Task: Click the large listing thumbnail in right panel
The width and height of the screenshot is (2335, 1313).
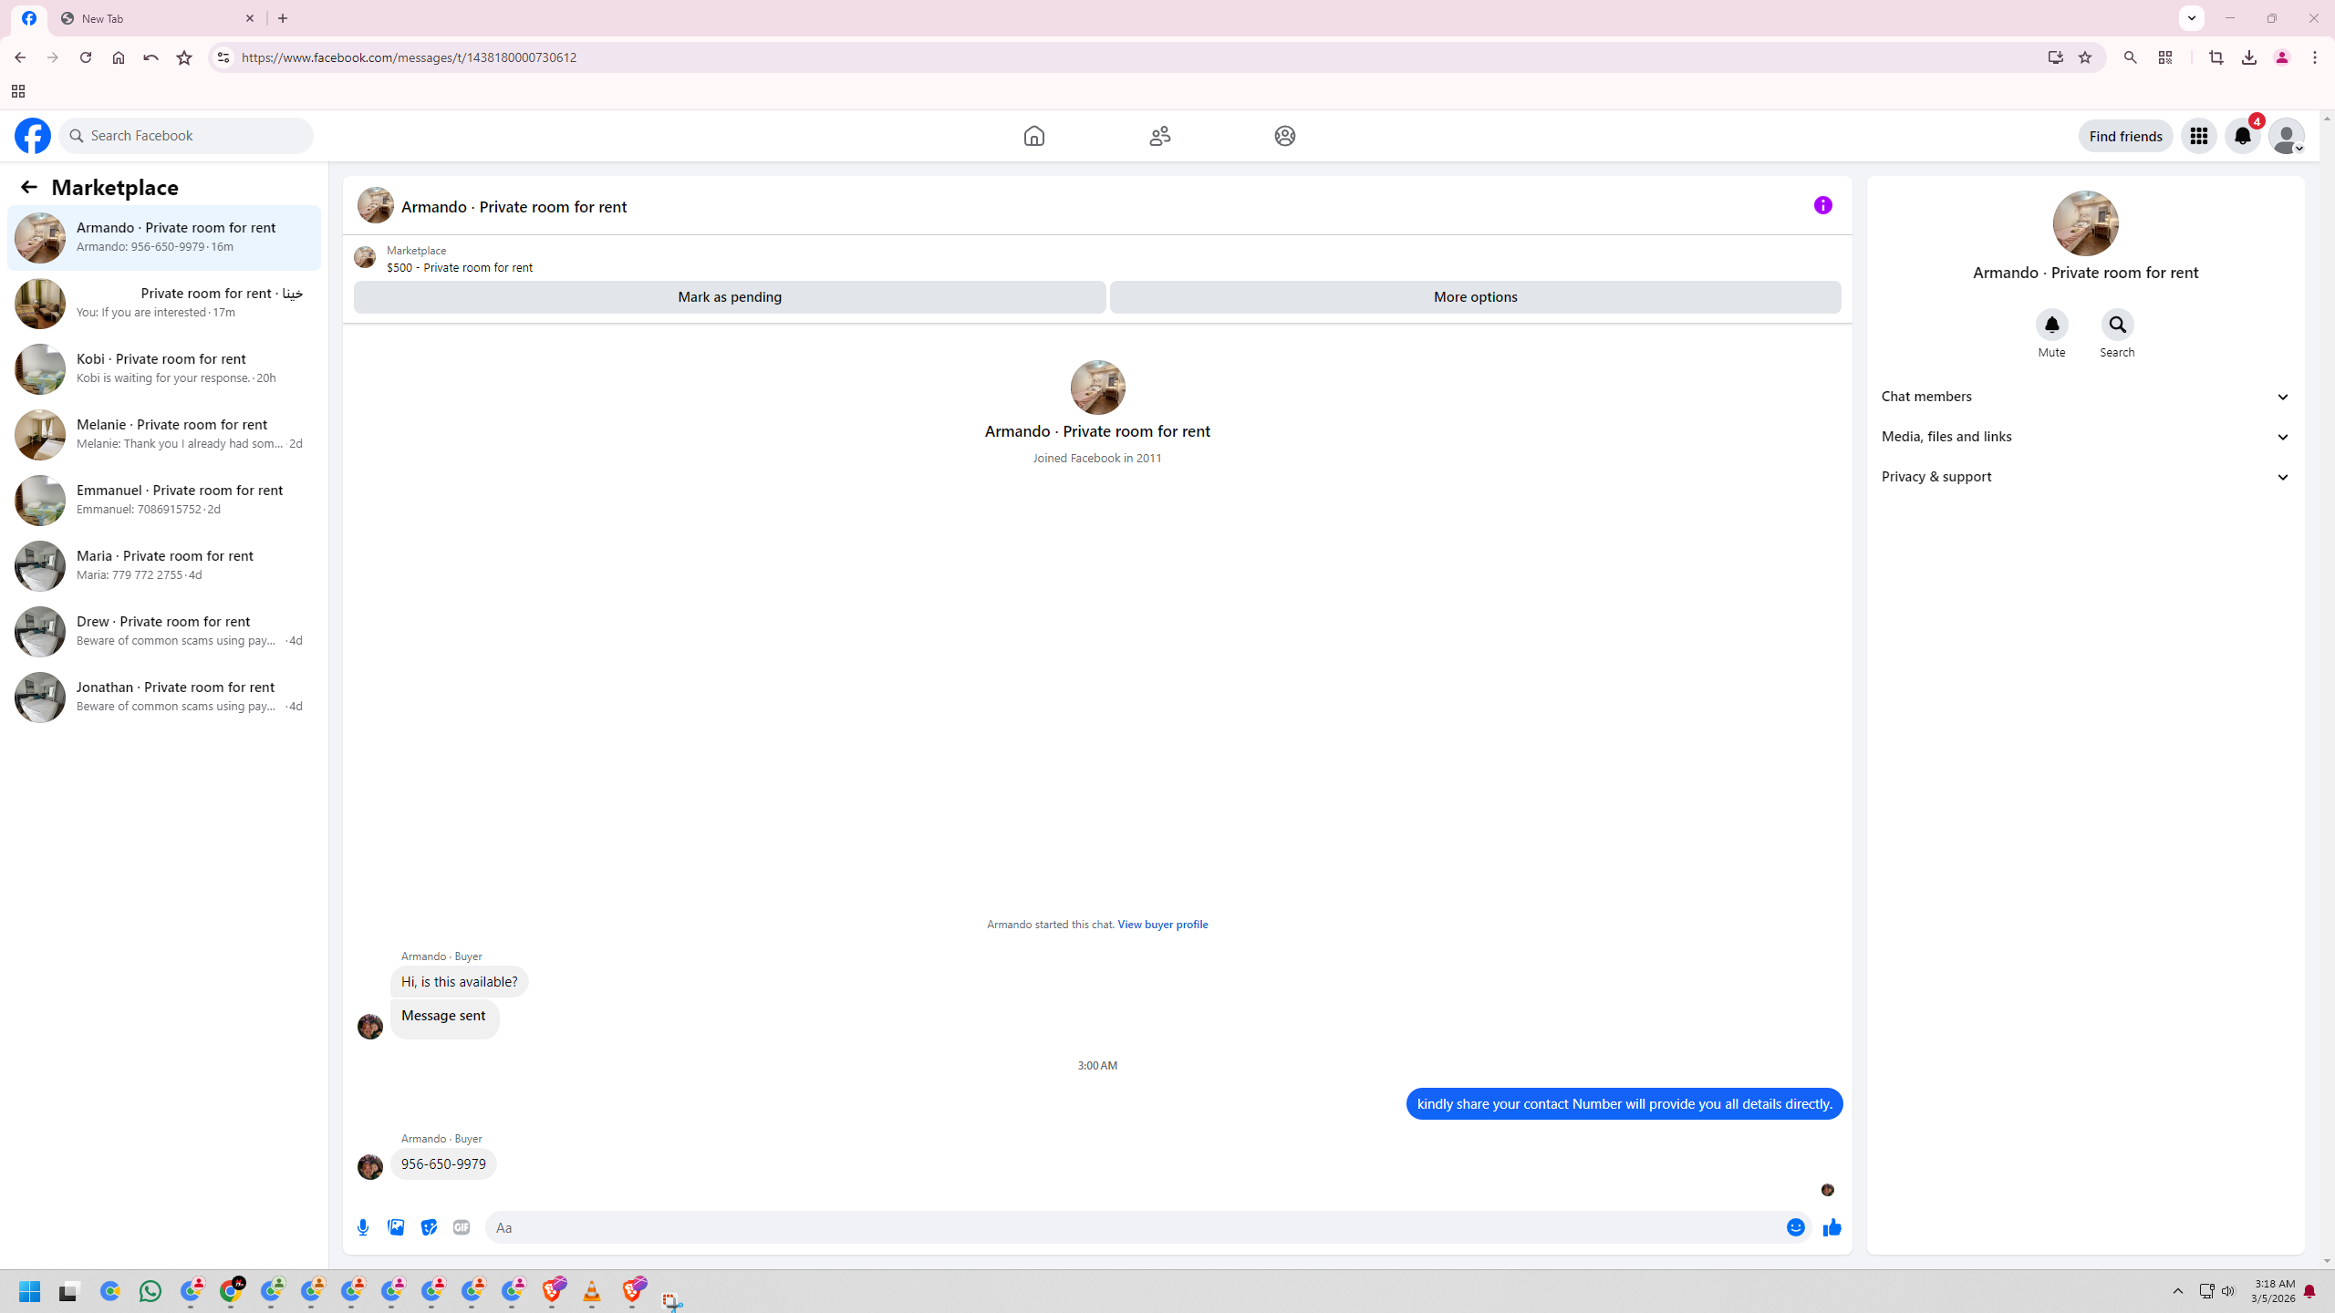Action: click(2085, 223)
